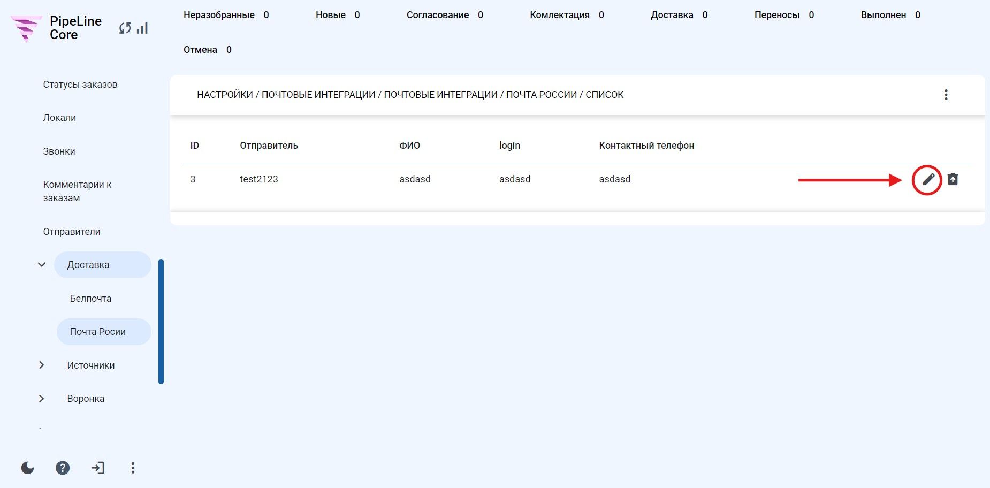The image size is (990, 488).
Task: Open Статусы заказов in sidebar
Action: [x=80, y=85]
